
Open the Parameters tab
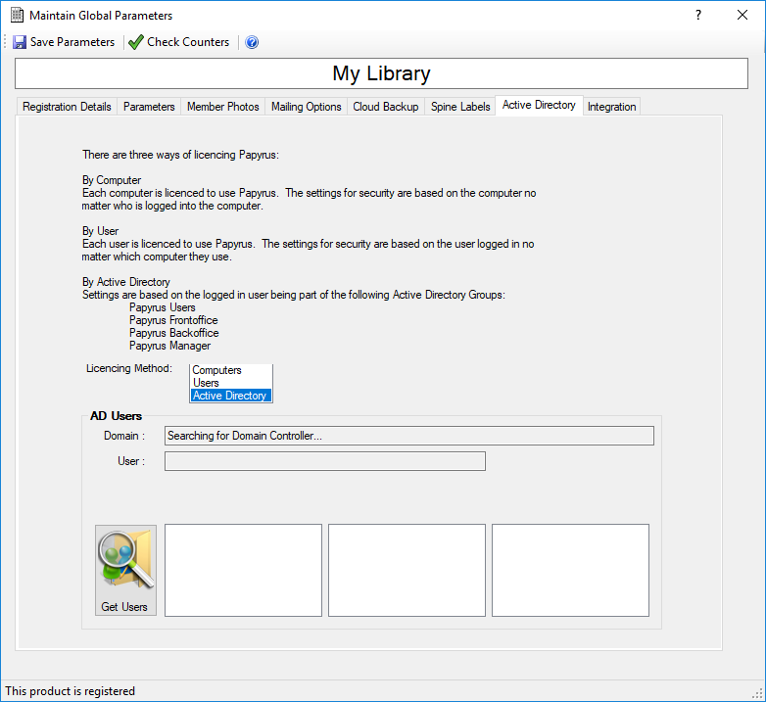click(149, 107)
